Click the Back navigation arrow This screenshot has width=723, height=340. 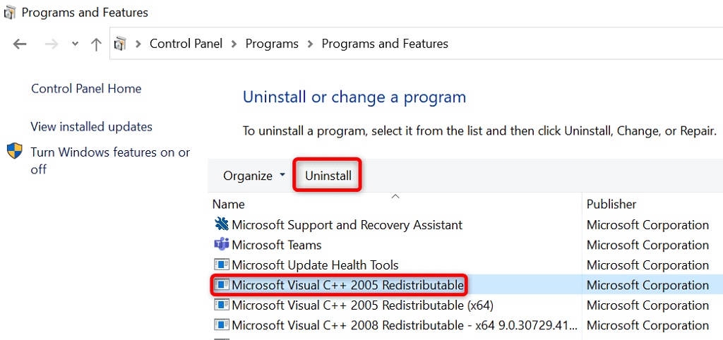[x=20, y=44]
